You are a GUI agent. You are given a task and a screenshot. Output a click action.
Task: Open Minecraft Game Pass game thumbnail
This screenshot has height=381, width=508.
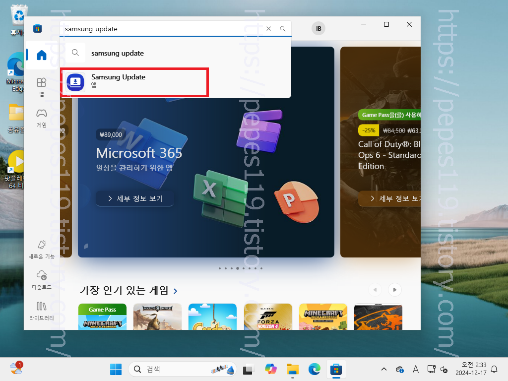click(x=102, y=317)
